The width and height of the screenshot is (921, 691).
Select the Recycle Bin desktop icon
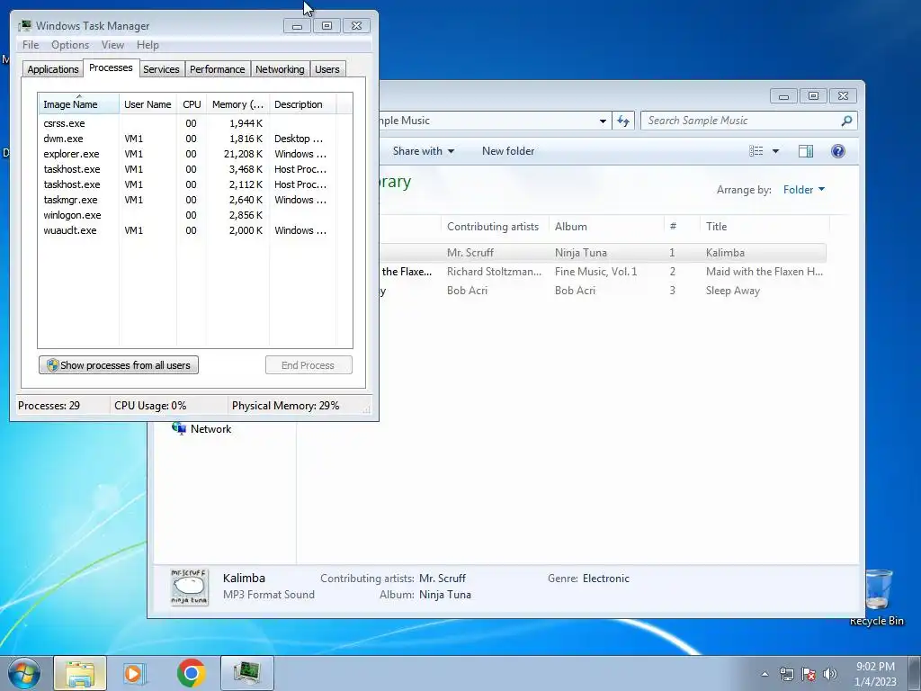pyautogui.click(x=876, y=597)
